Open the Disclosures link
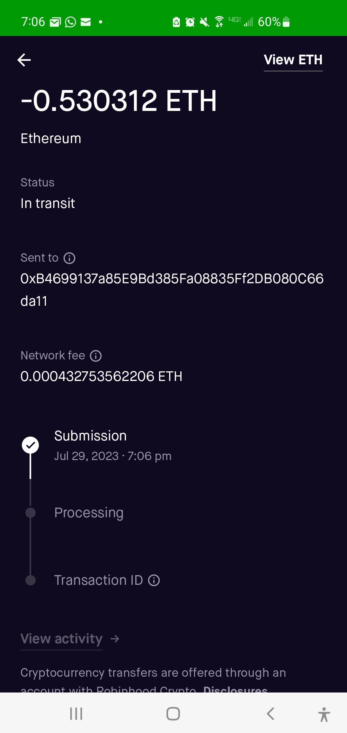The image size is (347, 733). (235, 689)
